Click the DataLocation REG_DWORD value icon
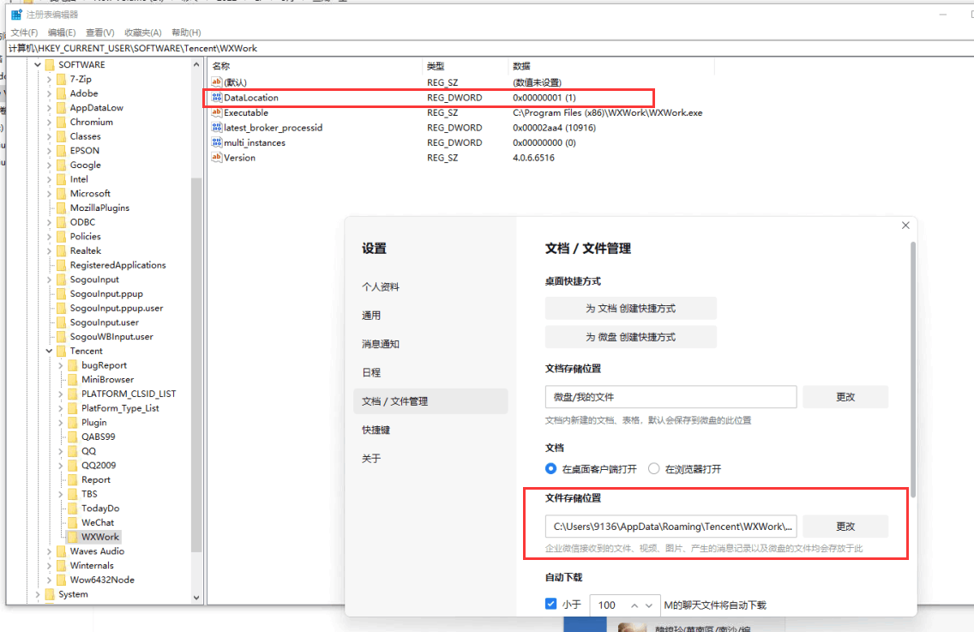The image size is (974, 632). tap(217, 98)
